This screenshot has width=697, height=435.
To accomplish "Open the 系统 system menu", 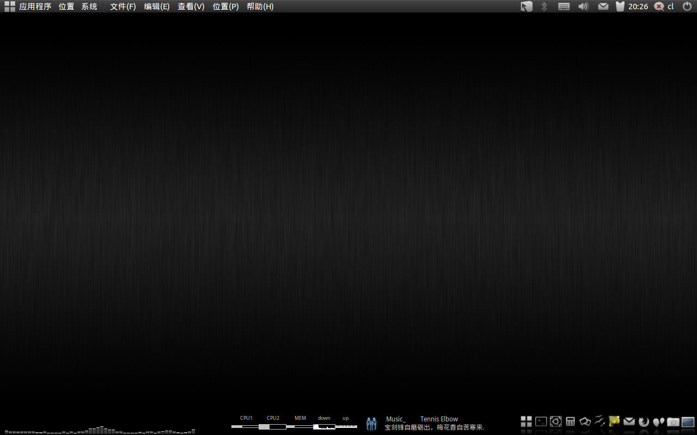I will (89, 7).
